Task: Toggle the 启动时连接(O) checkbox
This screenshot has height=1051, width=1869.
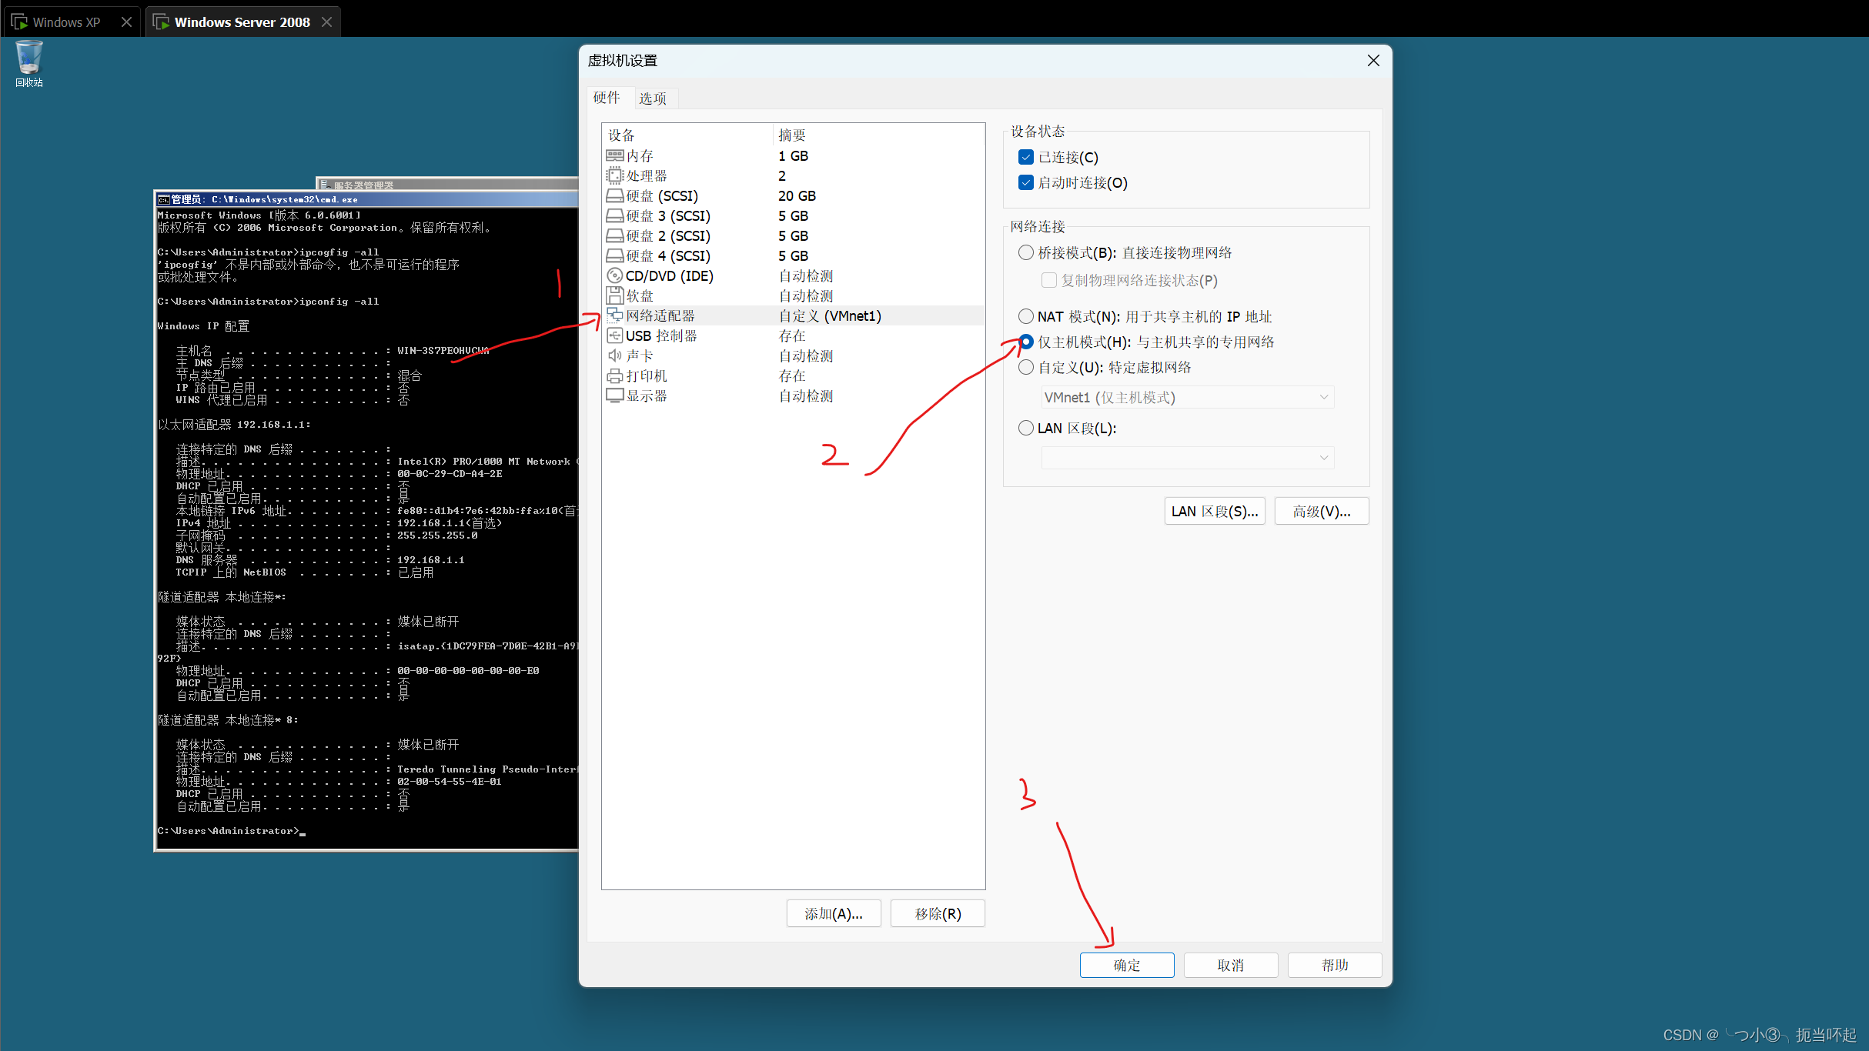Action: [x=1025, y=183]
